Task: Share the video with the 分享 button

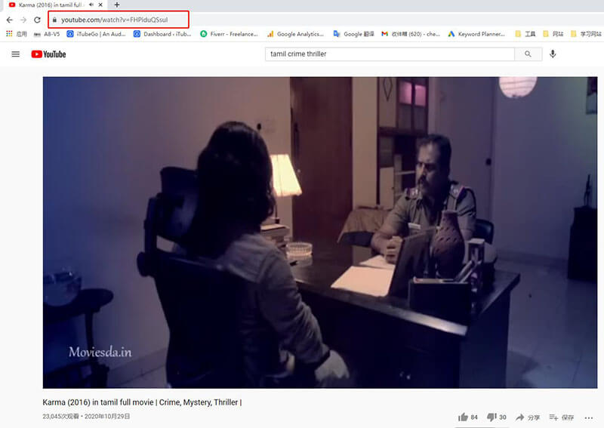Action: point(528,417)
